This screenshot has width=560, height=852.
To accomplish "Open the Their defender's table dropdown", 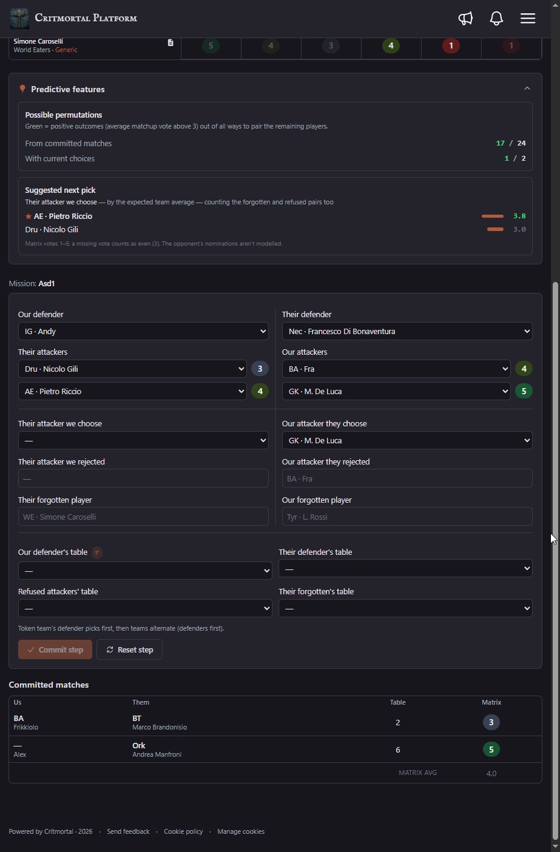I will (x=405, y=569).
